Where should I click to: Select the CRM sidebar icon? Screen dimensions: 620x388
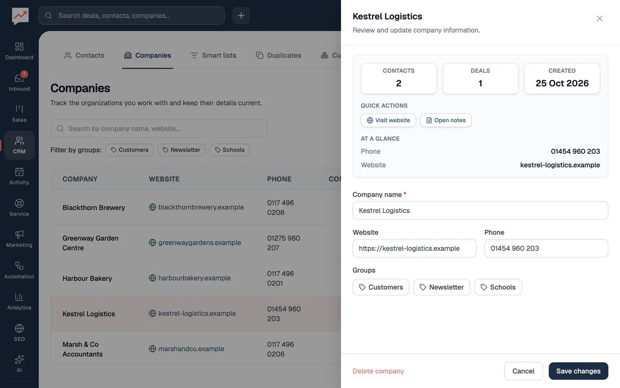tap(19, 145)
